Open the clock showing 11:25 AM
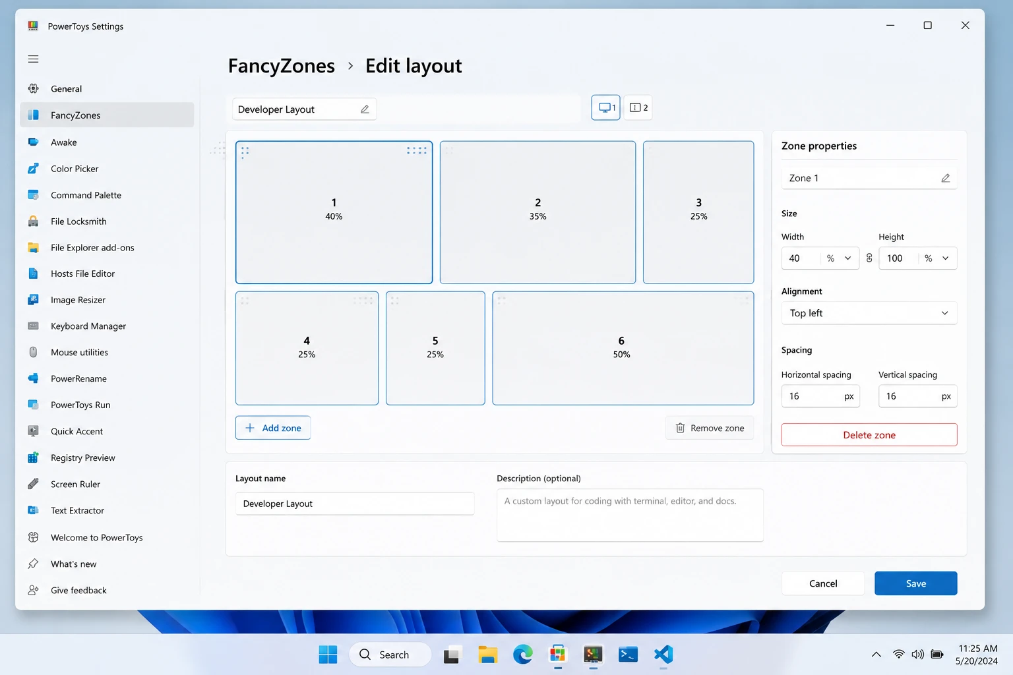The image size is (1013, 675). 977,655
